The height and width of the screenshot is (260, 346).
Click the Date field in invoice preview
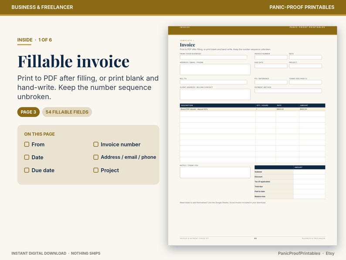[305, 58]
